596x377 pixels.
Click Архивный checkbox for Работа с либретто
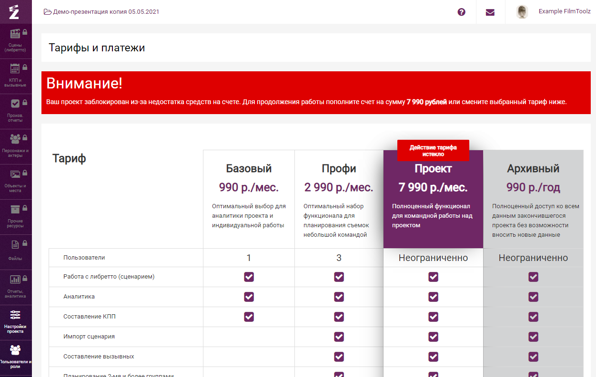pyautogui.click(x=533, y=277)
